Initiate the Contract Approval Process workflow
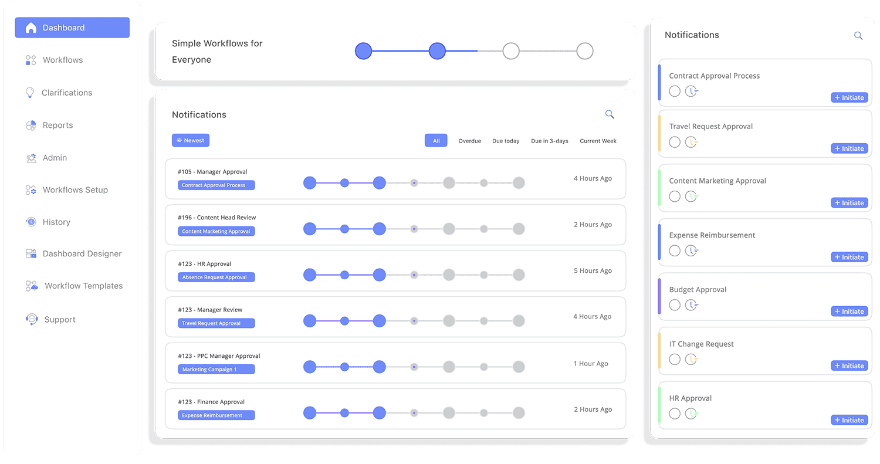Image resolution: width=880 pixels, height=464 pixels. point(849,98)
